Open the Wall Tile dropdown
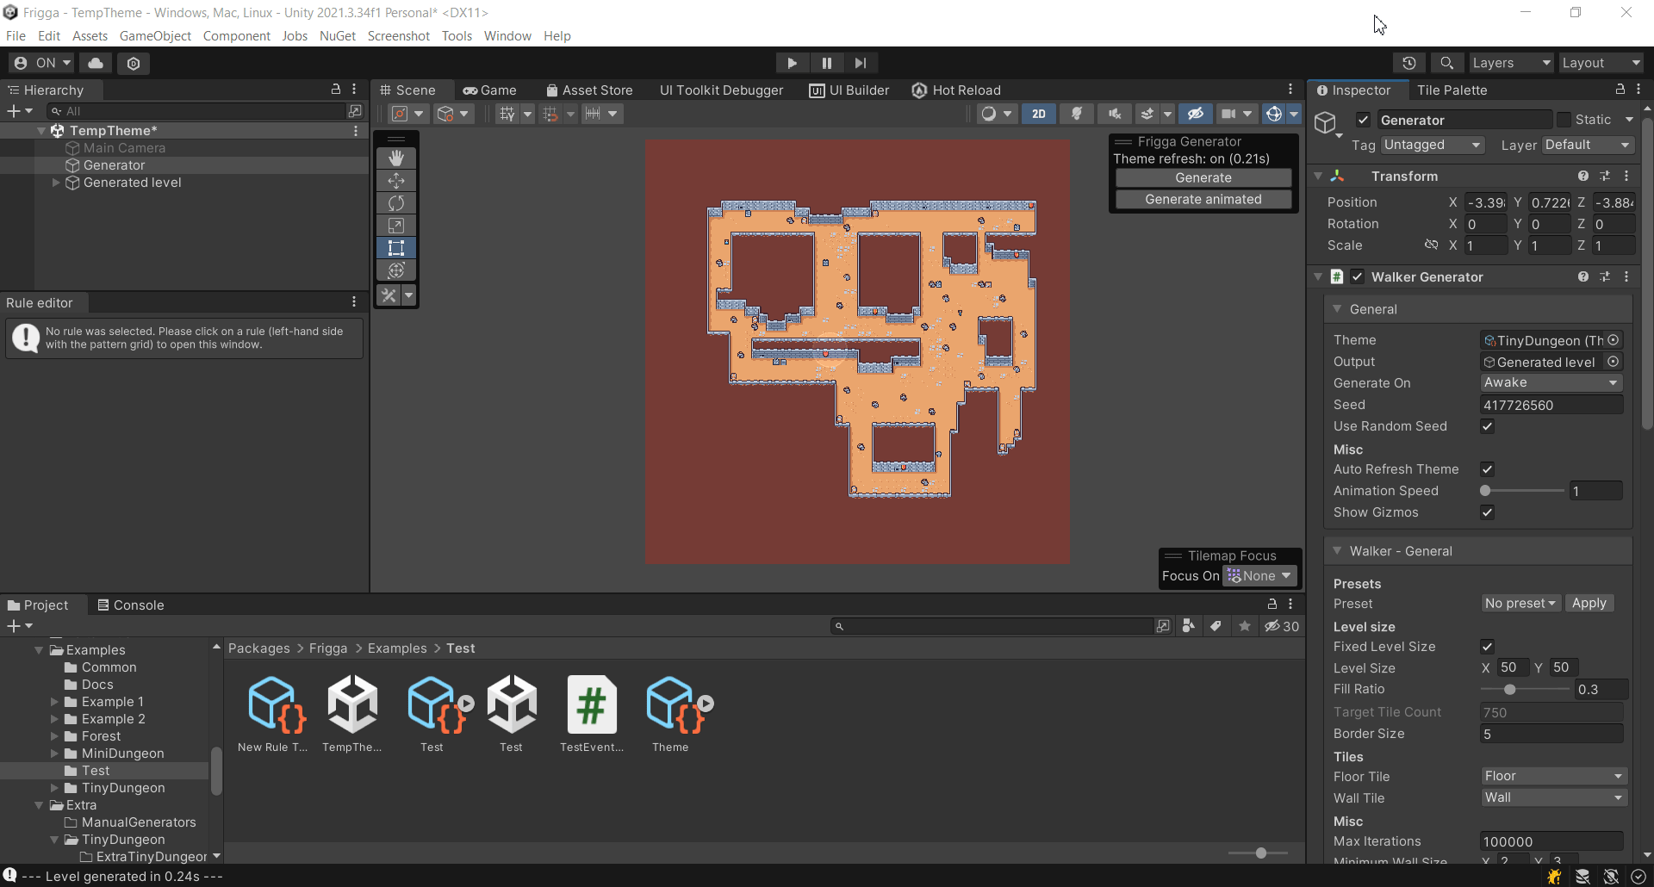The image size is (1654, 887). [x=1553, y=798]
